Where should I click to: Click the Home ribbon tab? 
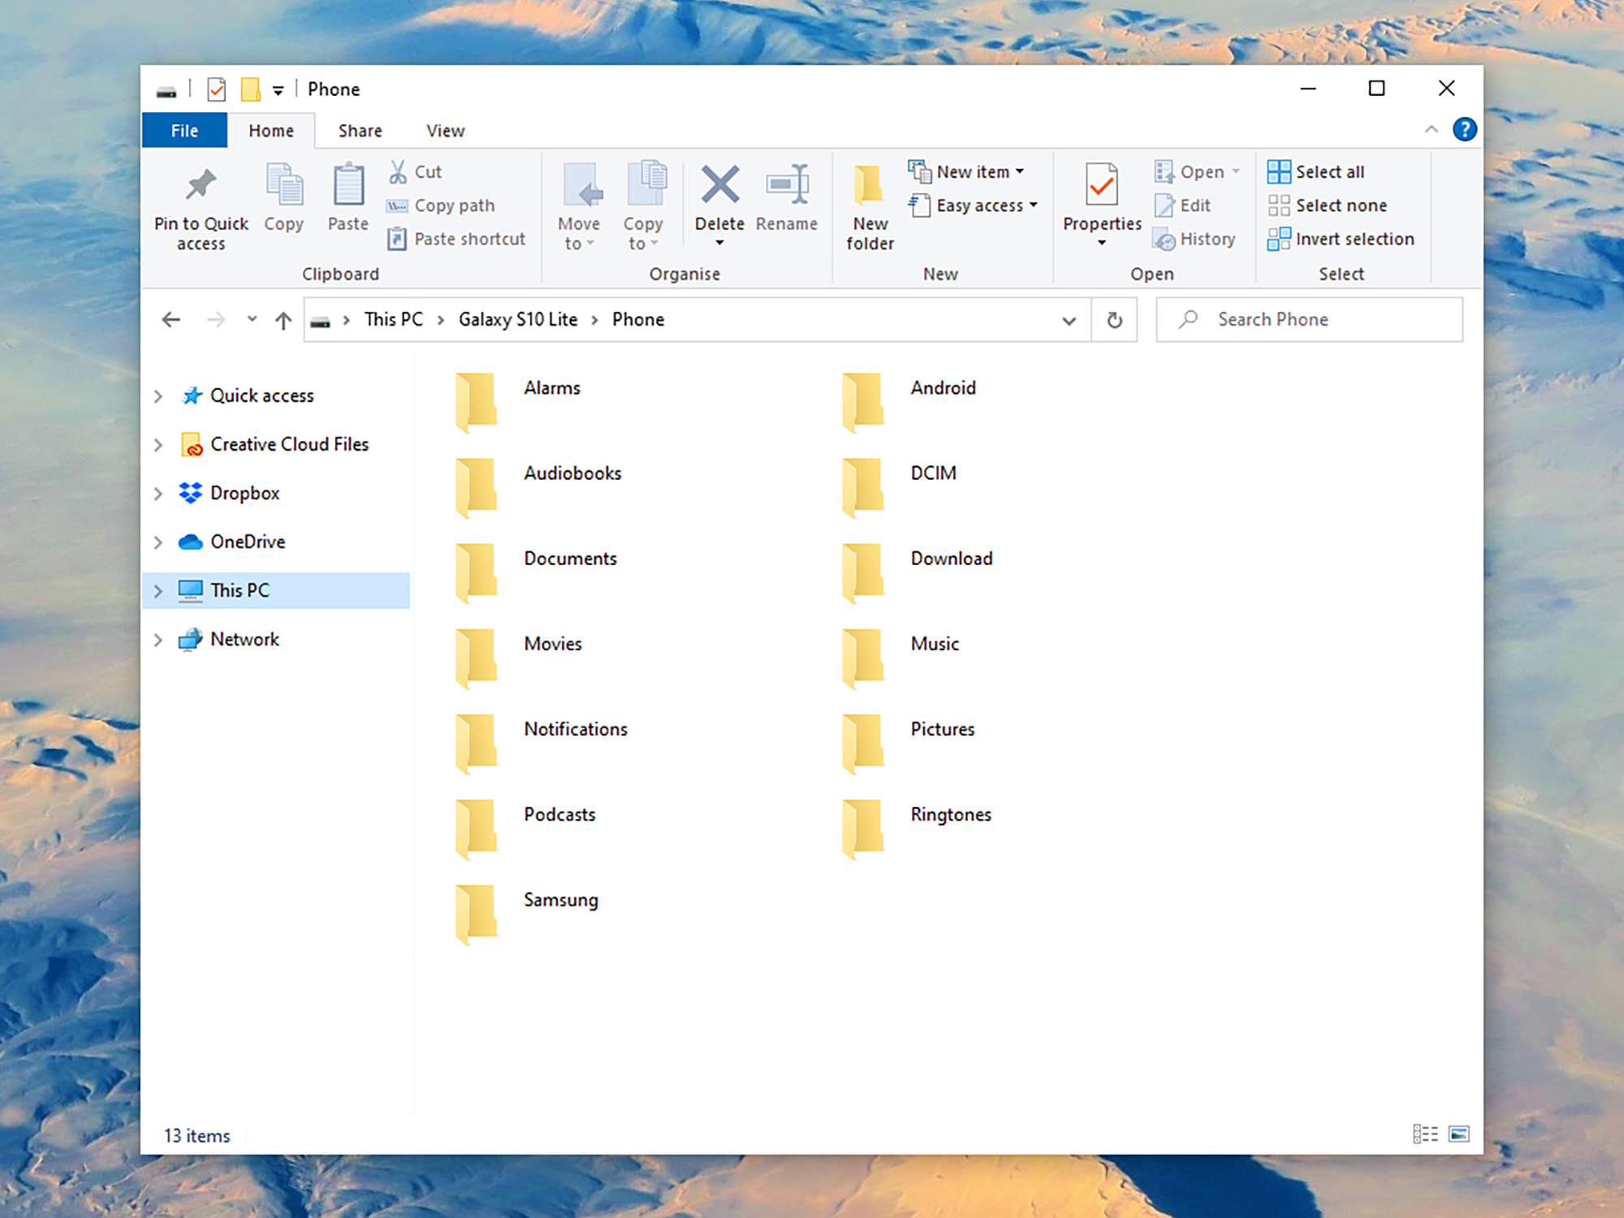(269, 129)
